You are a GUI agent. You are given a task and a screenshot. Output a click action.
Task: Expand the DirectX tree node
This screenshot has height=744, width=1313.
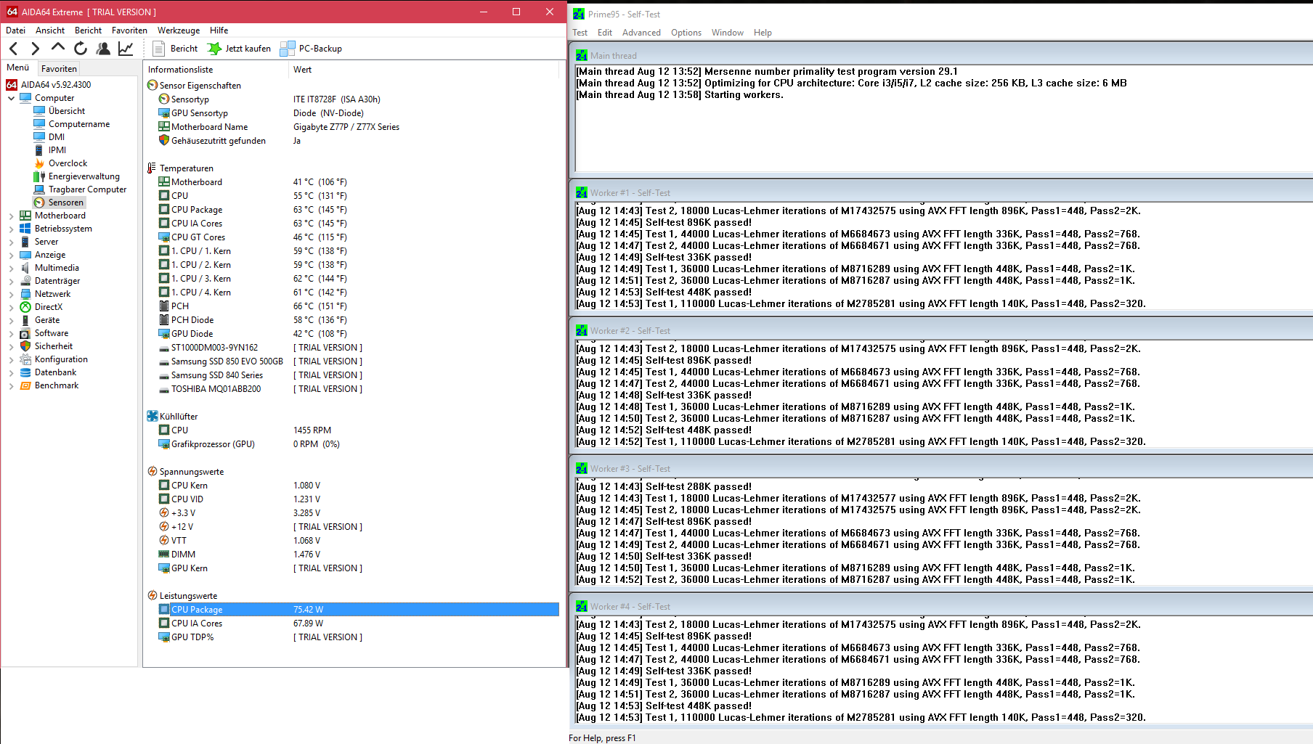coord(12,307)
